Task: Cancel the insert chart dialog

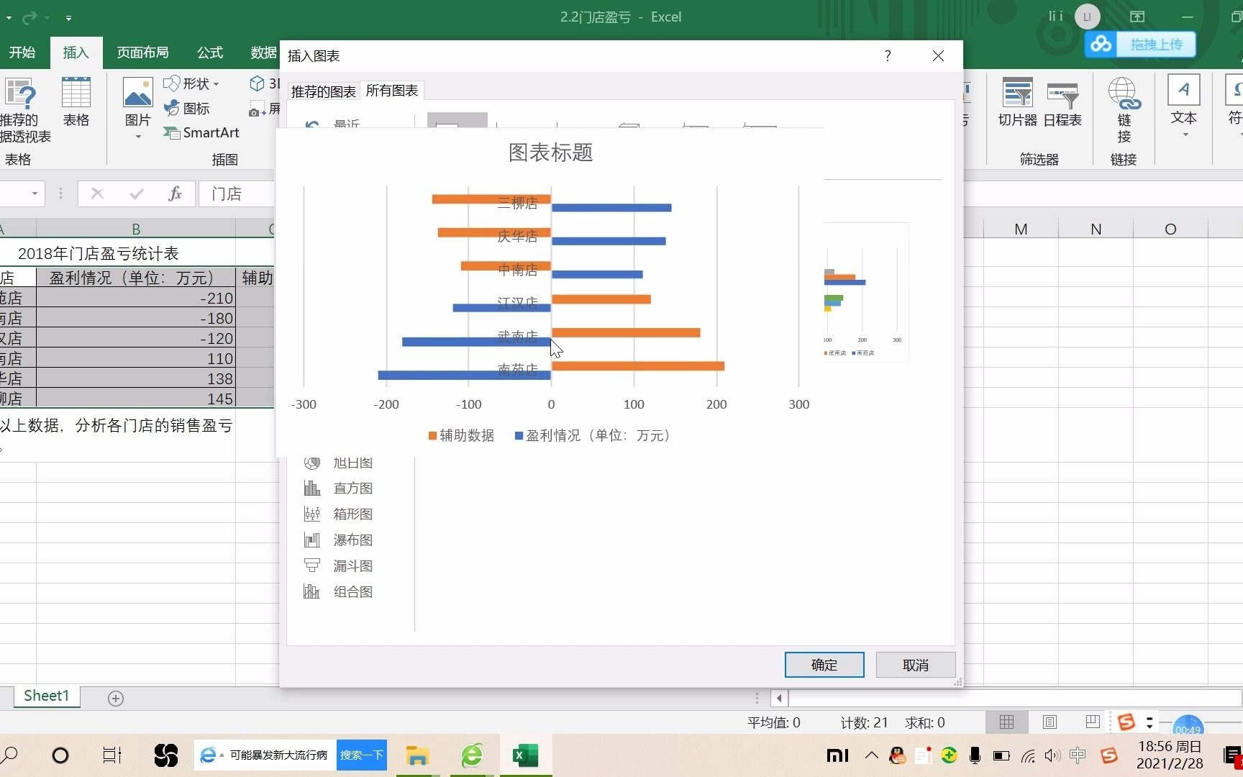Action: coord(915,664)
